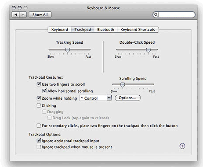Click the Tracking Speed slider knob
The image size is (203, 167).
(x=68, y=50)
